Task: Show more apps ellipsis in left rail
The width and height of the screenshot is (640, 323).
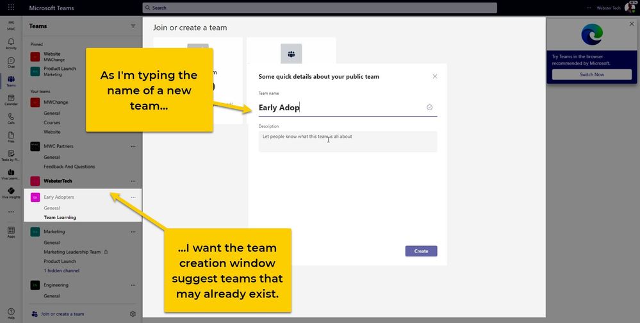Action: [x=11, y=212]
